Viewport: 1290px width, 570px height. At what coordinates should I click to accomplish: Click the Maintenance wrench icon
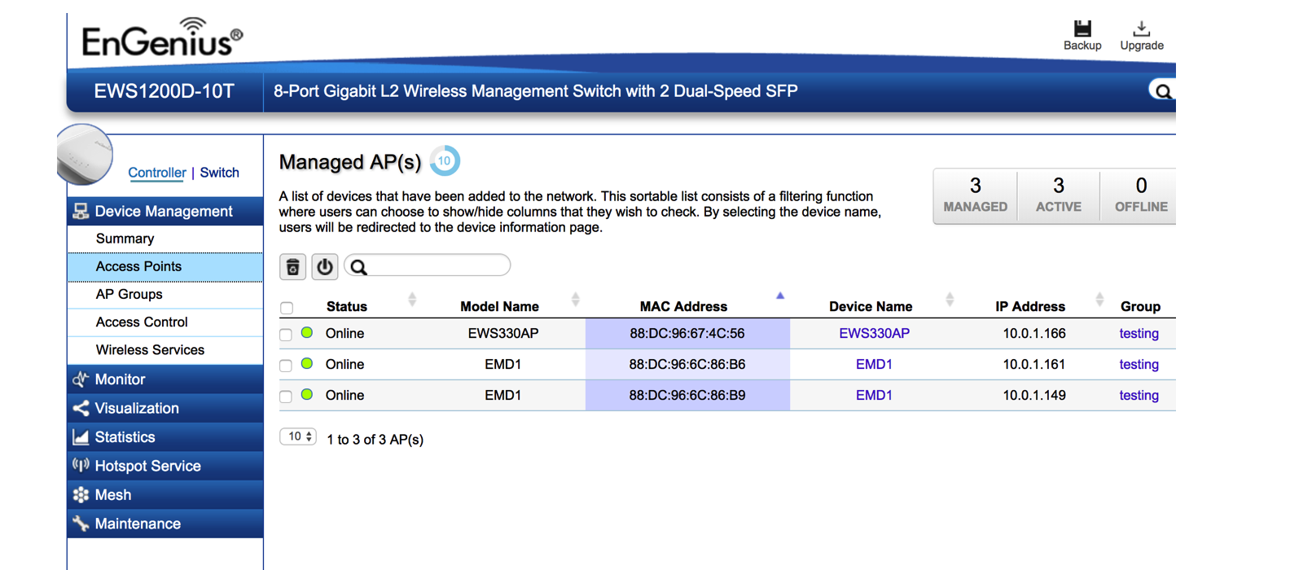(81, 524)
